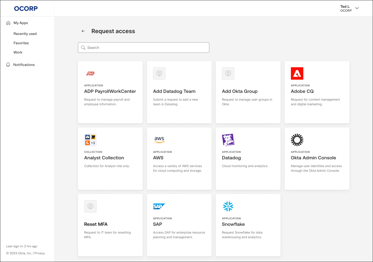Screen dimensions: 373x262
Task: Click the back arrow beside Request access
Action: 83,31
